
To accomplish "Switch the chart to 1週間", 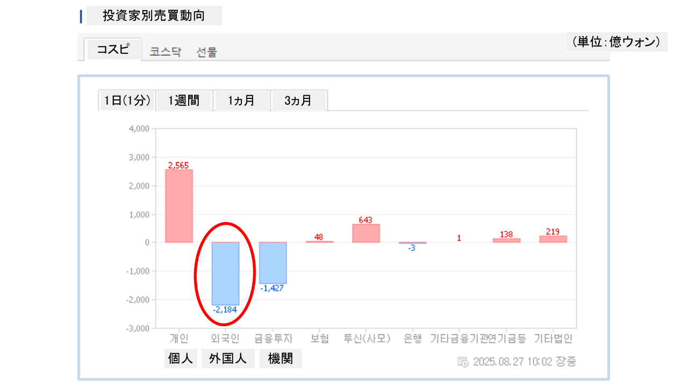I will (184, 101).
